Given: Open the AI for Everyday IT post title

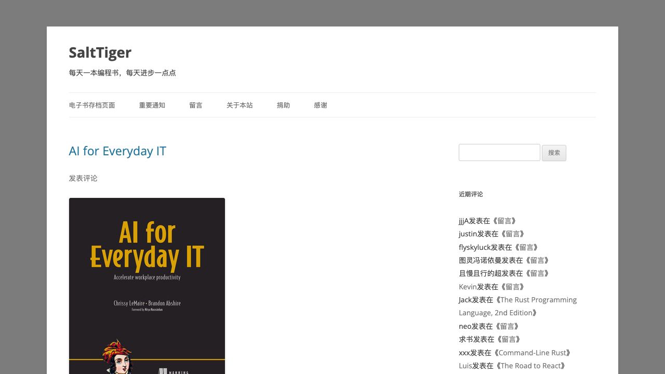Looking at the screenshot, I should click(117, 151).
